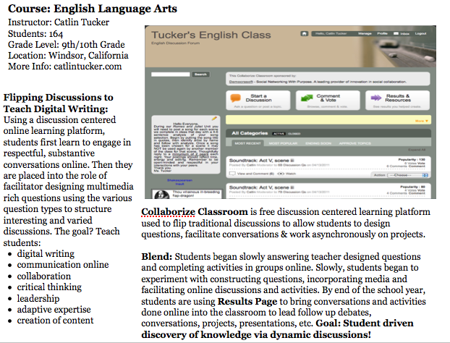The image size is (450, 343).
Task: Select the ACTIVE category filter
Action: 279,134
